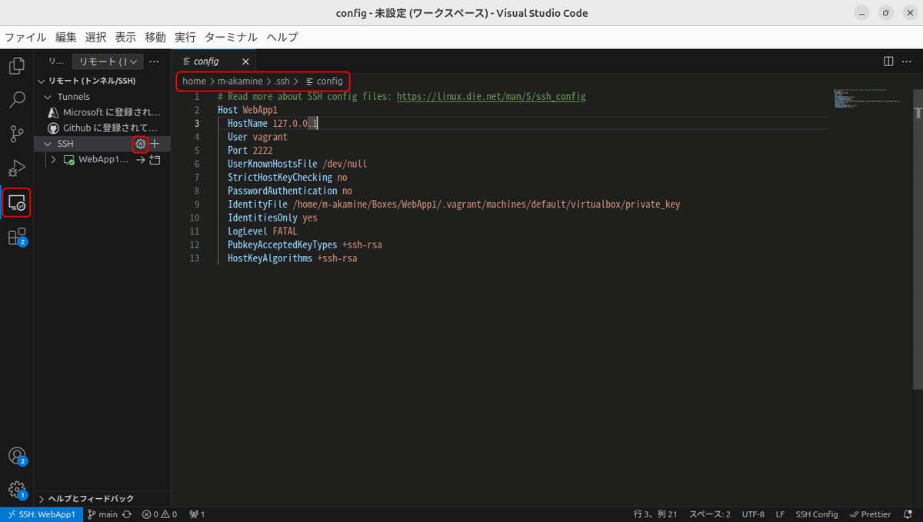Open sidebar more actions ellipsis
This screenshot has height=522, width=923.
pos(154,62)
